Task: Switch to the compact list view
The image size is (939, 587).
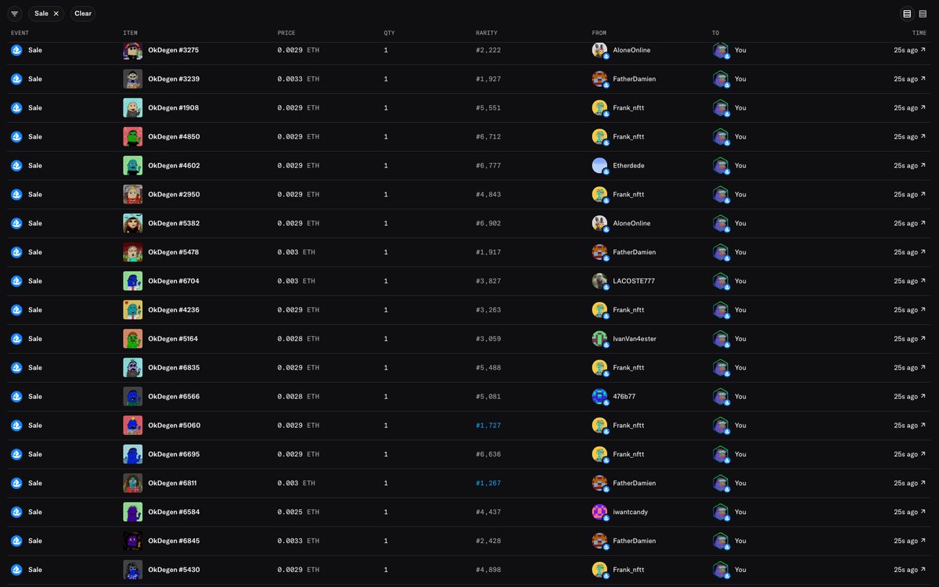Action: [x=923, y=13]
